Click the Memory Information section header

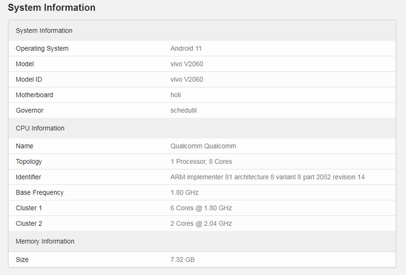tap(45, 241)
